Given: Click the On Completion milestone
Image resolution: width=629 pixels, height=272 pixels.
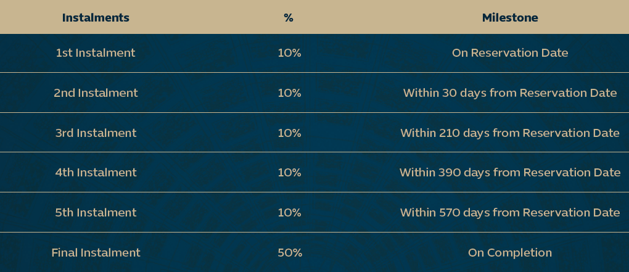Looking at the screenshot, I should [x=510, y=253].
